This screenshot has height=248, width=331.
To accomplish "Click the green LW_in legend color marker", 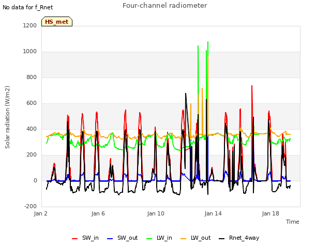I will click(149, 239).
